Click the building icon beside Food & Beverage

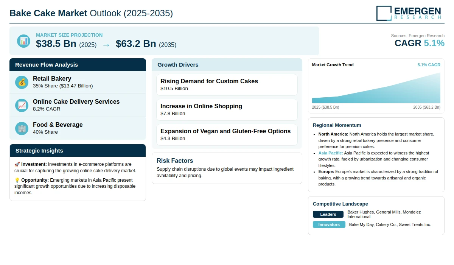pyautogui.click(x=22, y=128)
